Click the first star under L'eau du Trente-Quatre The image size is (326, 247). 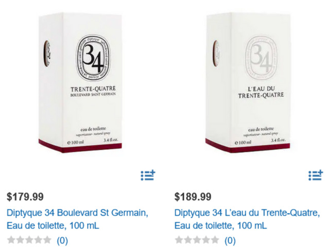179,240
